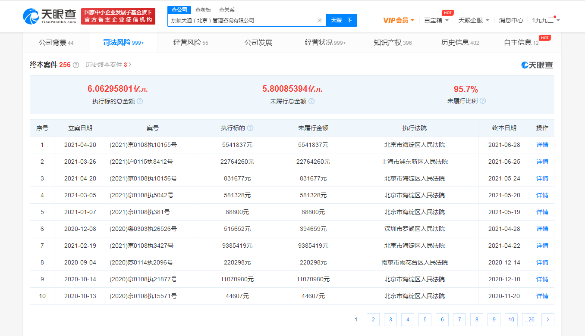This screenshot has height=336, width=585.
Task: Click help icon beside 未履行总金额
Action: [311, 101]
